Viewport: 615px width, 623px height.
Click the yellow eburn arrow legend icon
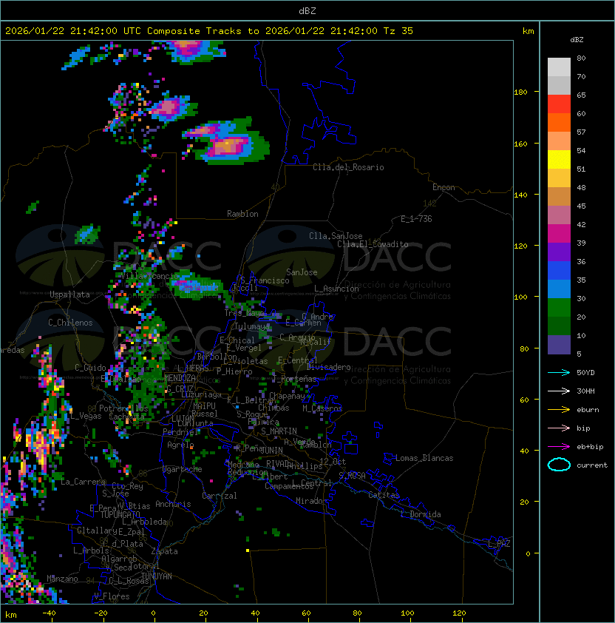559,410
